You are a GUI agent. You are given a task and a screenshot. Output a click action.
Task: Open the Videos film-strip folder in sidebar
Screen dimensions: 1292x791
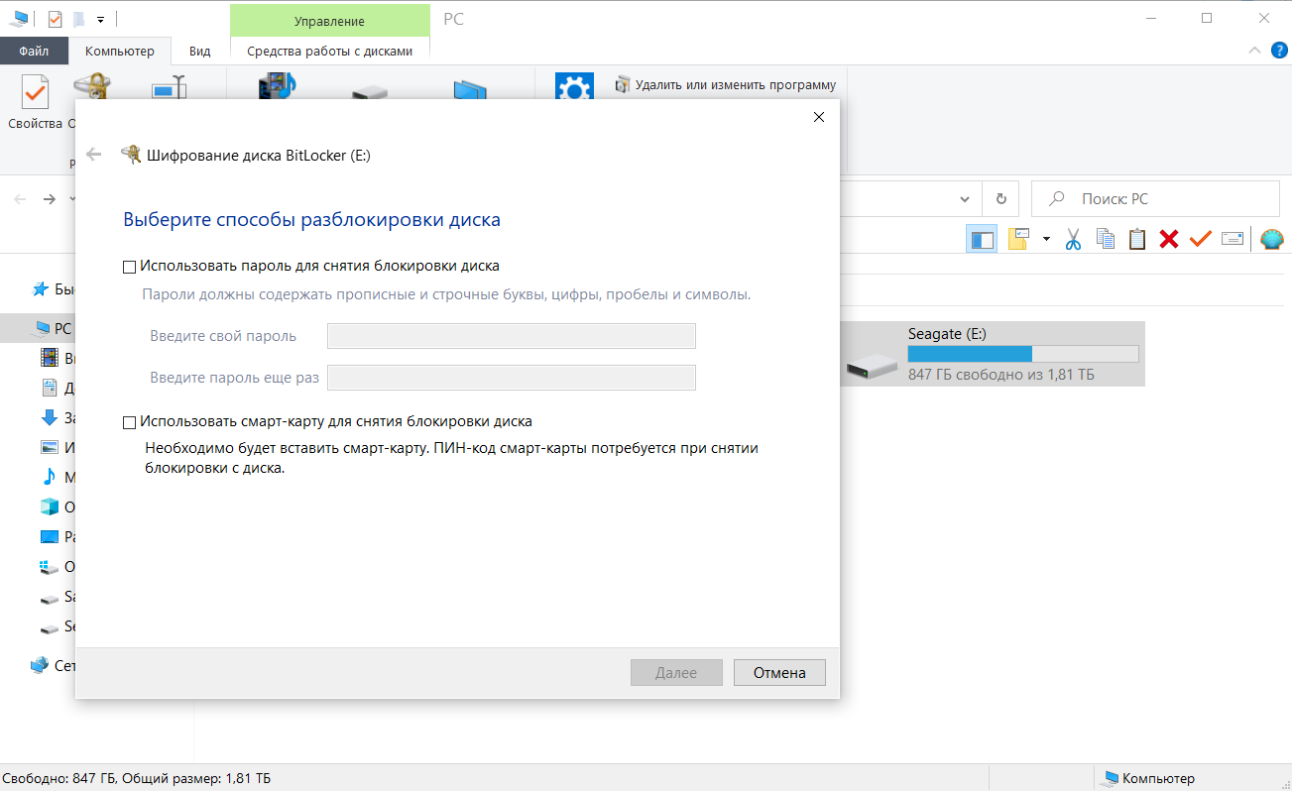[50, 358]
